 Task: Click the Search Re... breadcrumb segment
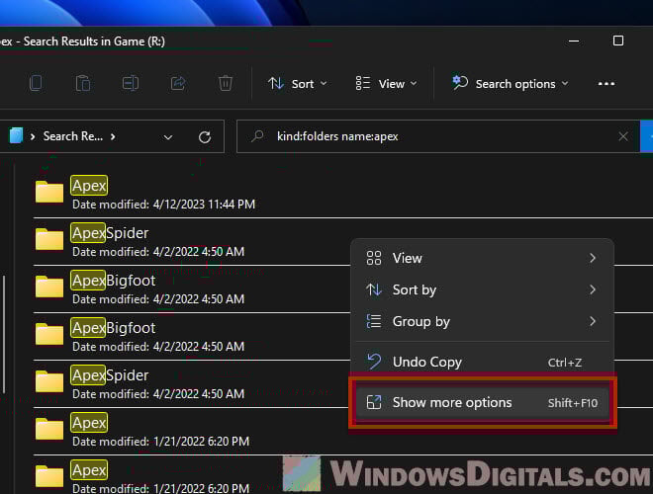pos(73,136)
